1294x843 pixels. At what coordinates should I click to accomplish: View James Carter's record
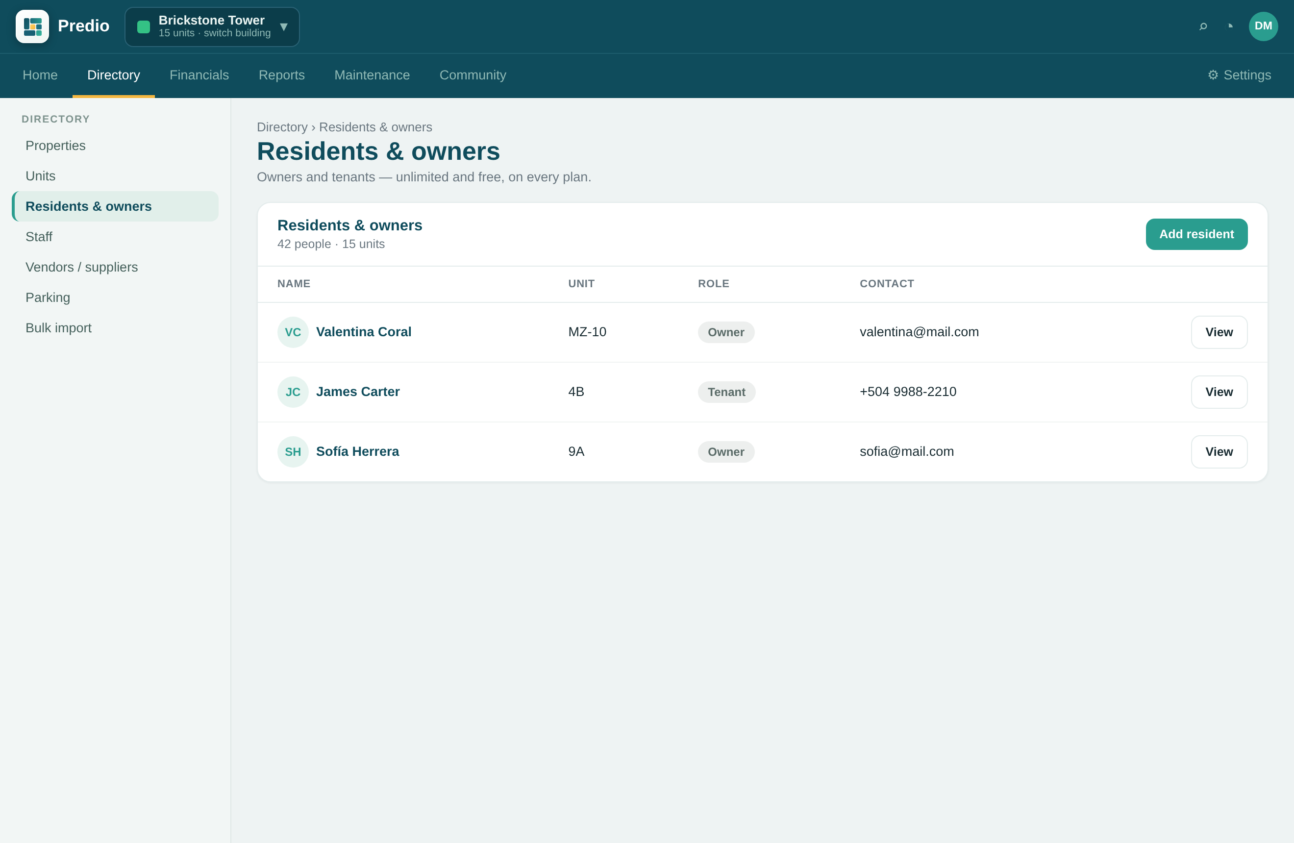(x=1219, y=392)
